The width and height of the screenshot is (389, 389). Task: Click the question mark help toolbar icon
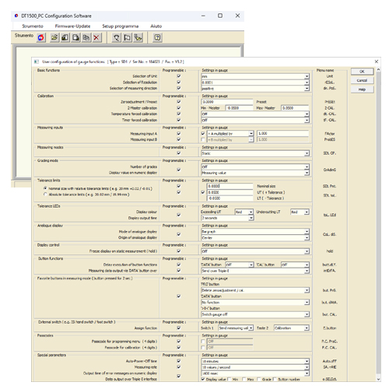pos(157,37)
